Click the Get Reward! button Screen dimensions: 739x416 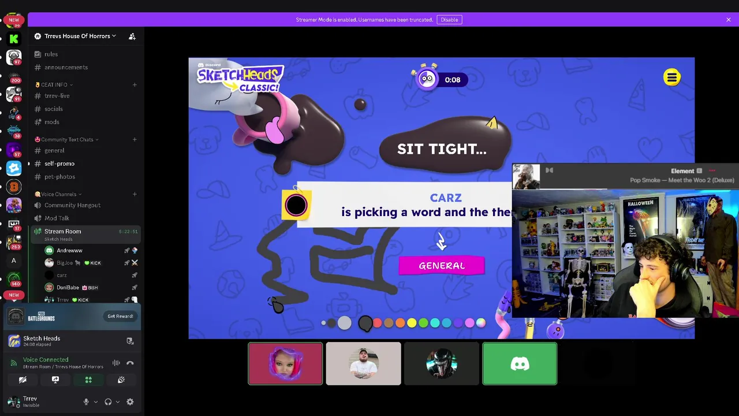pos(120,316)
